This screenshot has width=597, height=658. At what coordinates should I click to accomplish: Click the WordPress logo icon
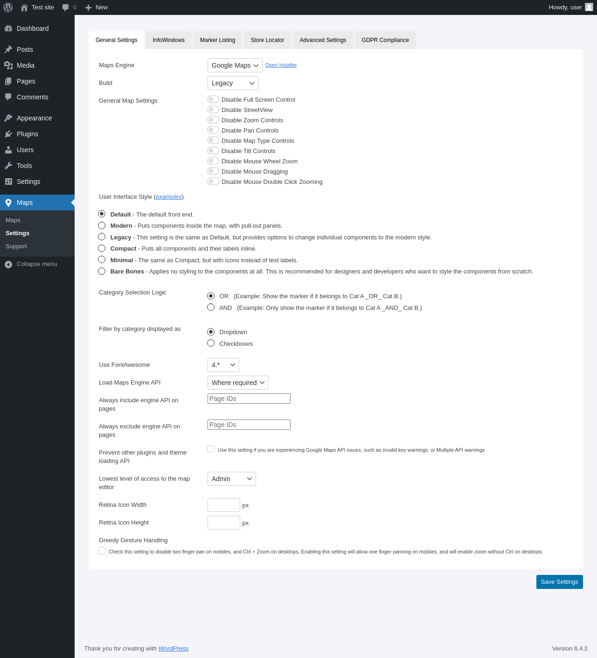point(8,7)
